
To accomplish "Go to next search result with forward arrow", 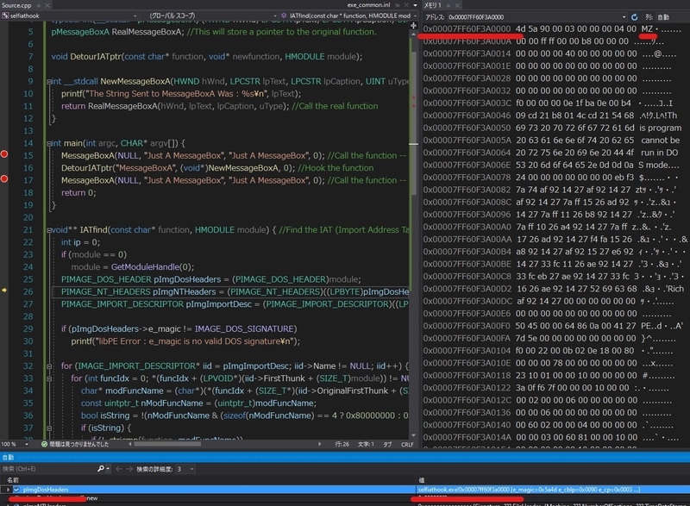I will 129,469.
